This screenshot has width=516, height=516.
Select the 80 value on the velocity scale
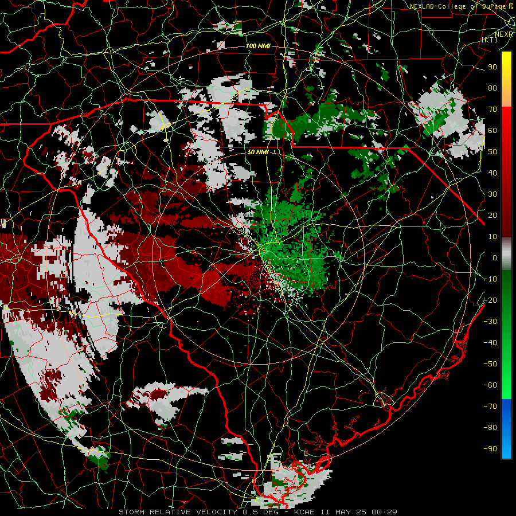click(x=492, y=88)
